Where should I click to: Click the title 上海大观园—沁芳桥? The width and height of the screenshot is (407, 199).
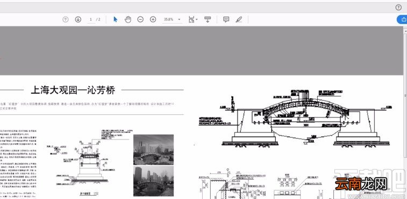pos(73,91)
